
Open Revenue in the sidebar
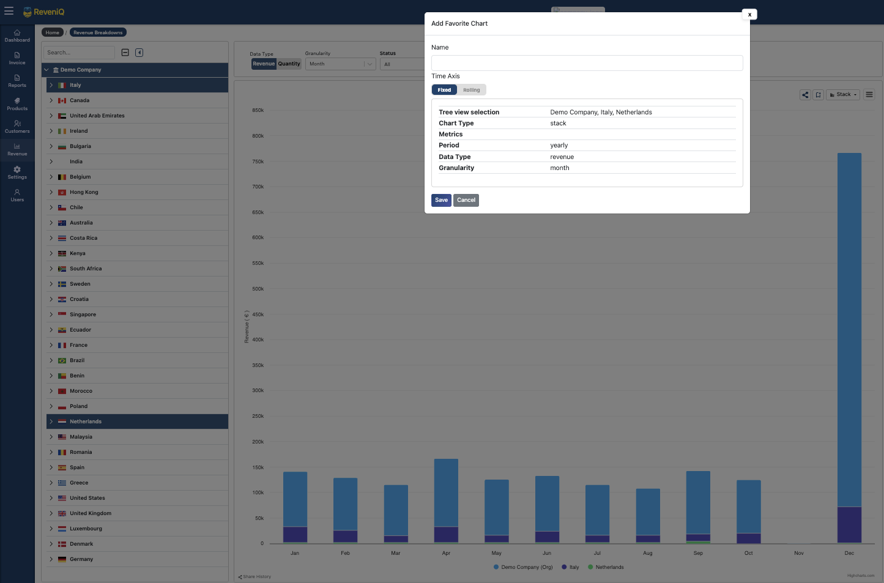pyautogui.click(x=17, y=149)
